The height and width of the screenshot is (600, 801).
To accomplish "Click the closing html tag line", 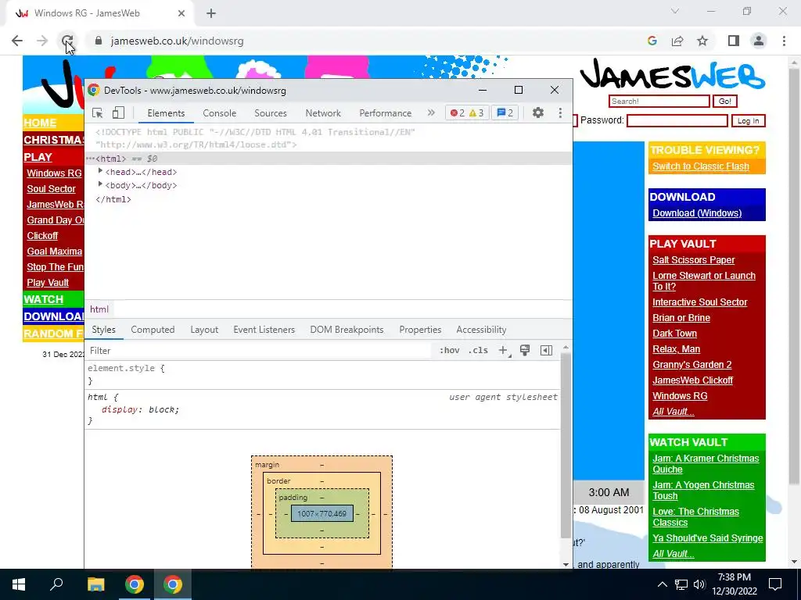I will point(113,199).
